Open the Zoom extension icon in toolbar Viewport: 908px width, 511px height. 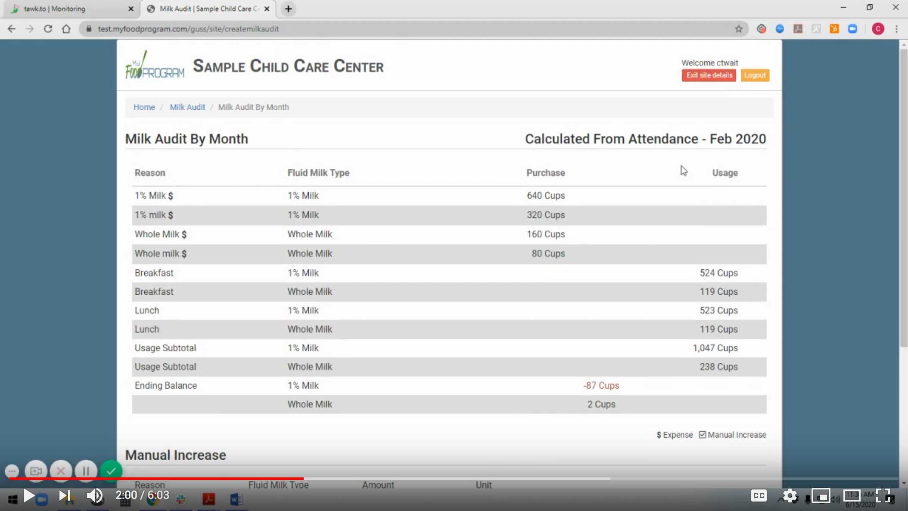pos(852,29)
